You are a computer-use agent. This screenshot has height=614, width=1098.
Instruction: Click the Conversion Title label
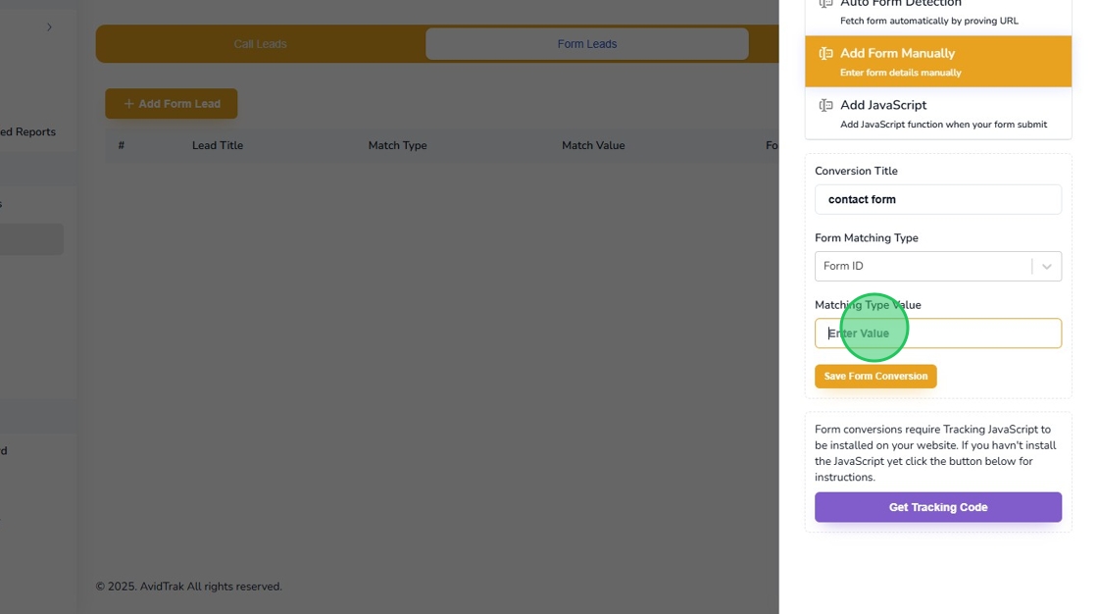856,171
